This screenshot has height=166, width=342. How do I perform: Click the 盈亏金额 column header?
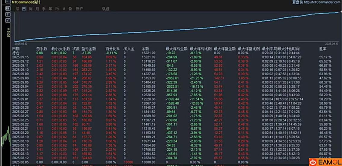(x=89, y=49)
